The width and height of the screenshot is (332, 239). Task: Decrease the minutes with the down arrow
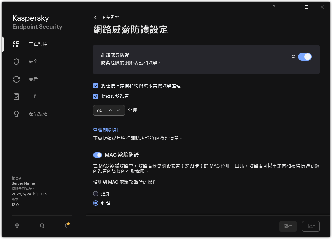point(118,110)
